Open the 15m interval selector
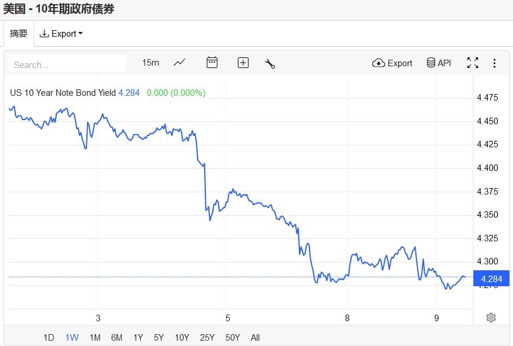Viewport: 513px width, 346px height. 150,63
